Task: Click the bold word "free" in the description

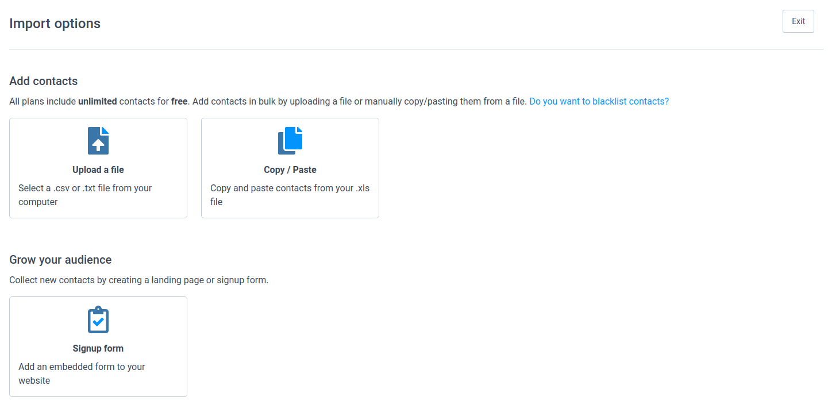Action: pos(179,101)
